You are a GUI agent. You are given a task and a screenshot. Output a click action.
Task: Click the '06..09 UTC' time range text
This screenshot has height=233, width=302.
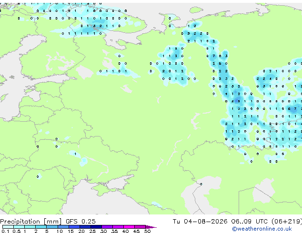click(250, 222)
